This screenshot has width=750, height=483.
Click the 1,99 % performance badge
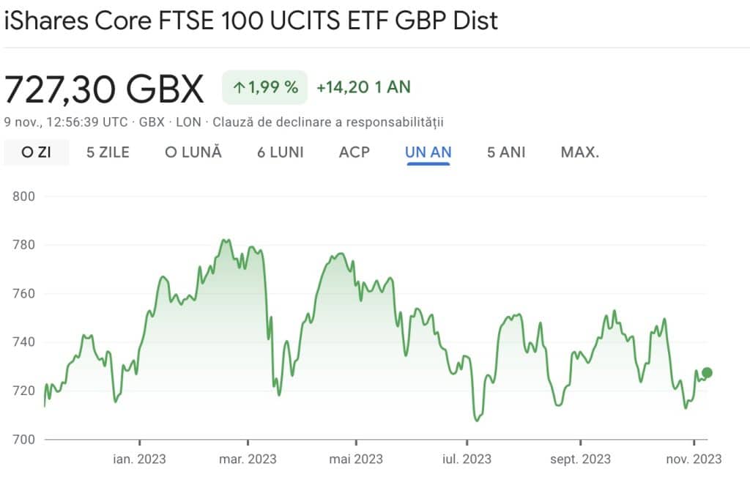click(x=264, y=86)
